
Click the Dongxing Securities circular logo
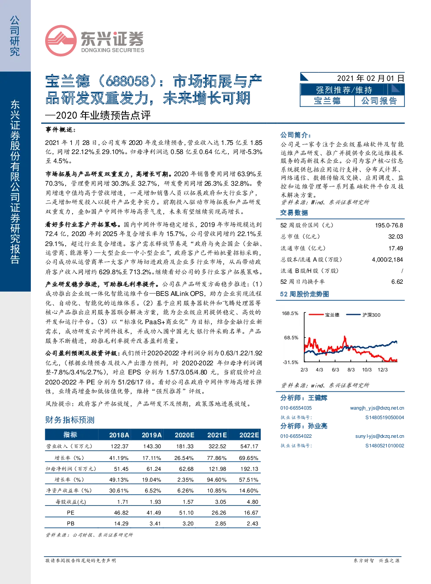tap(61, 41)
